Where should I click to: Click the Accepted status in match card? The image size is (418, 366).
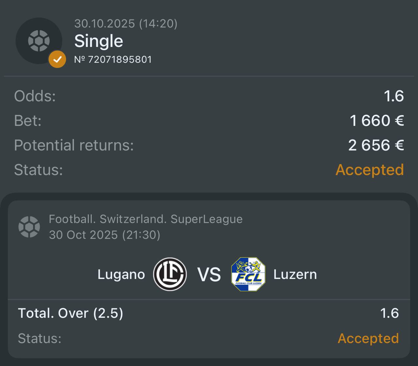click(x=368, y=339)
